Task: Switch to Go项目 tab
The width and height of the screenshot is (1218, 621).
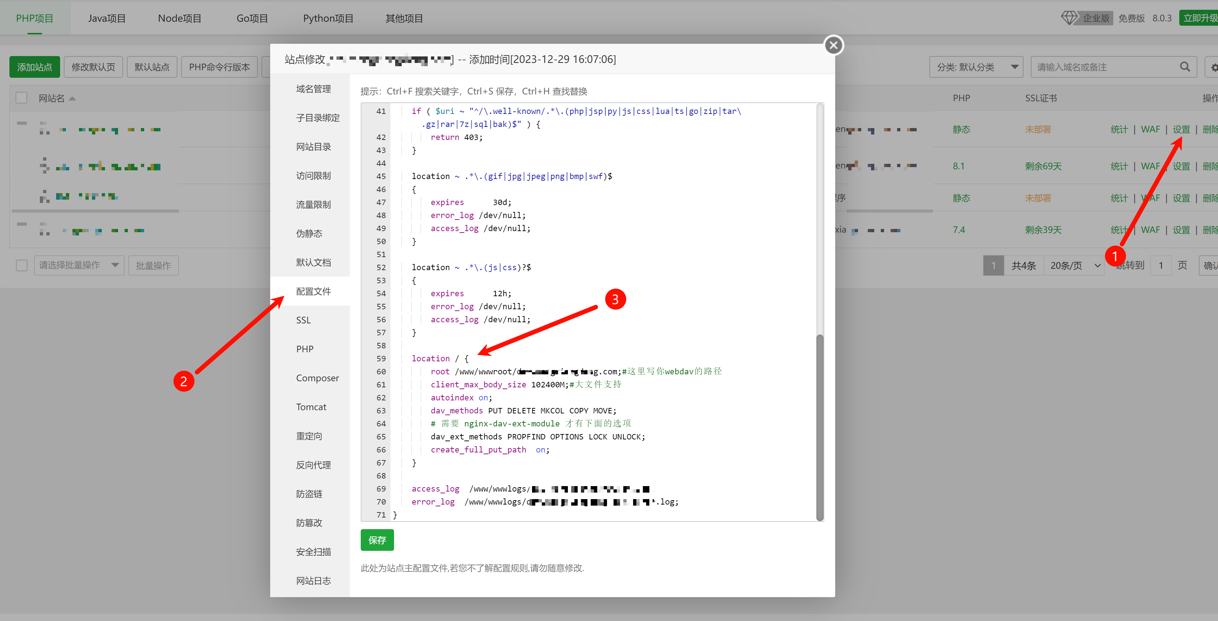Action: [252, 18]
